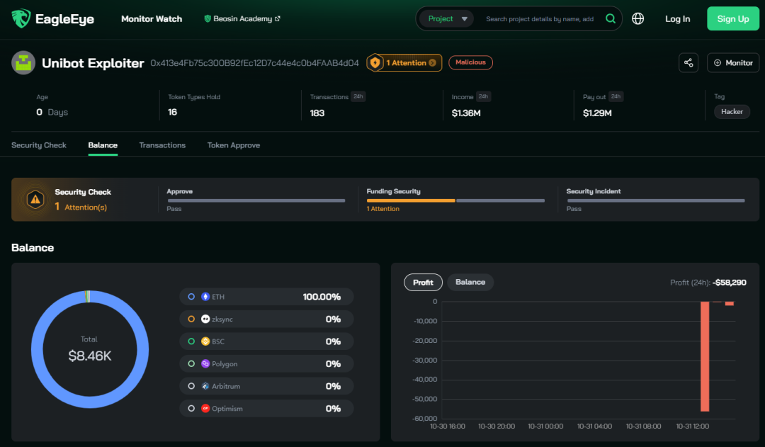Image resolution: width=765 pixels, height=447 pixels.
Task: Click the EagleEye eagle logo icon
Action: click(21, 18)
